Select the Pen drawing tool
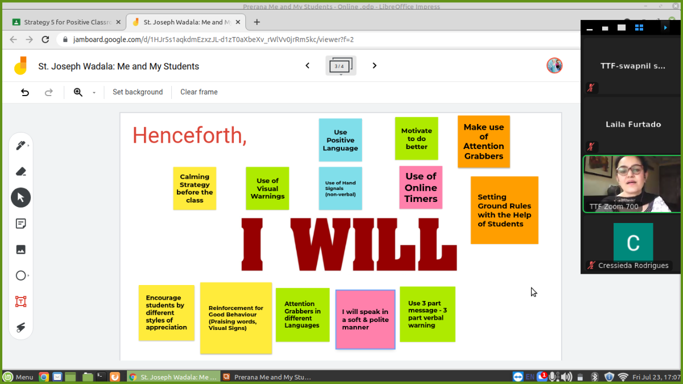Screen dimensions: 683x384 (x=20, y=146)
